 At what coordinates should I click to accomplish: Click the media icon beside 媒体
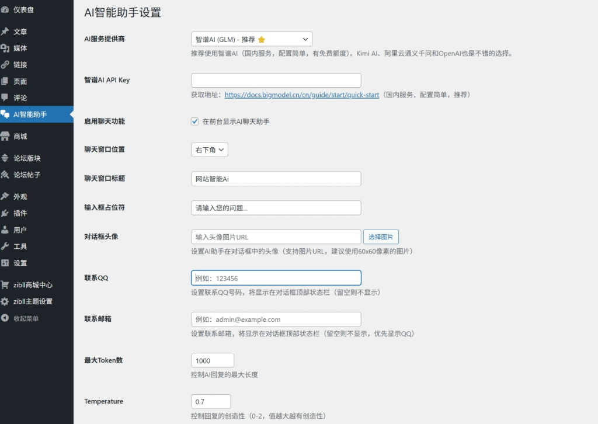tap(5, 48)
